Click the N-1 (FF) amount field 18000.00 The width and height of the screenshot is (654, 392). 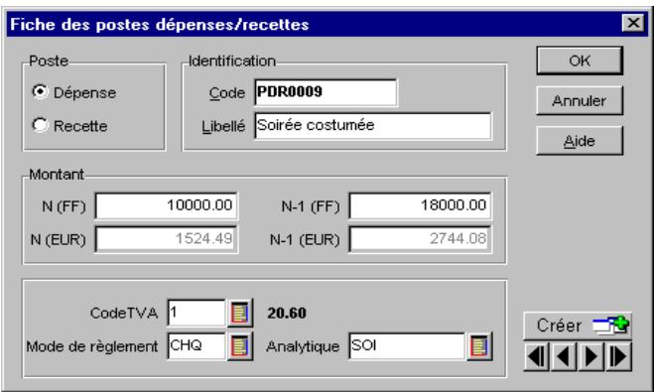click(421, 205)
